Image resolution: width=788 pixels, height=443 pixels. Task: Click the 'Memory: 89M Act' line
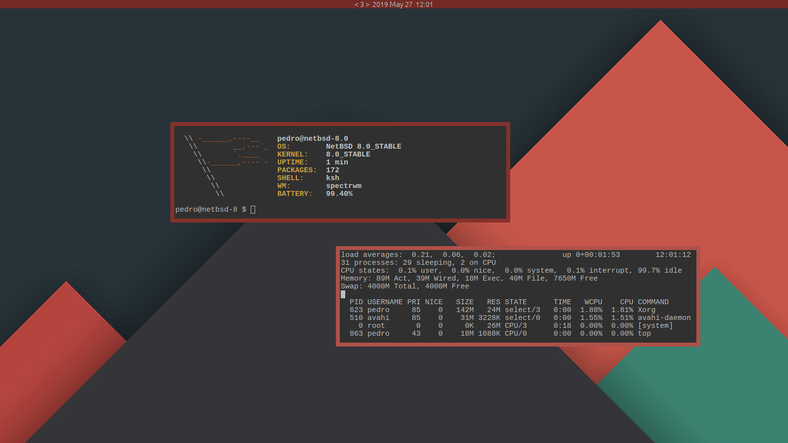[469, 279]
